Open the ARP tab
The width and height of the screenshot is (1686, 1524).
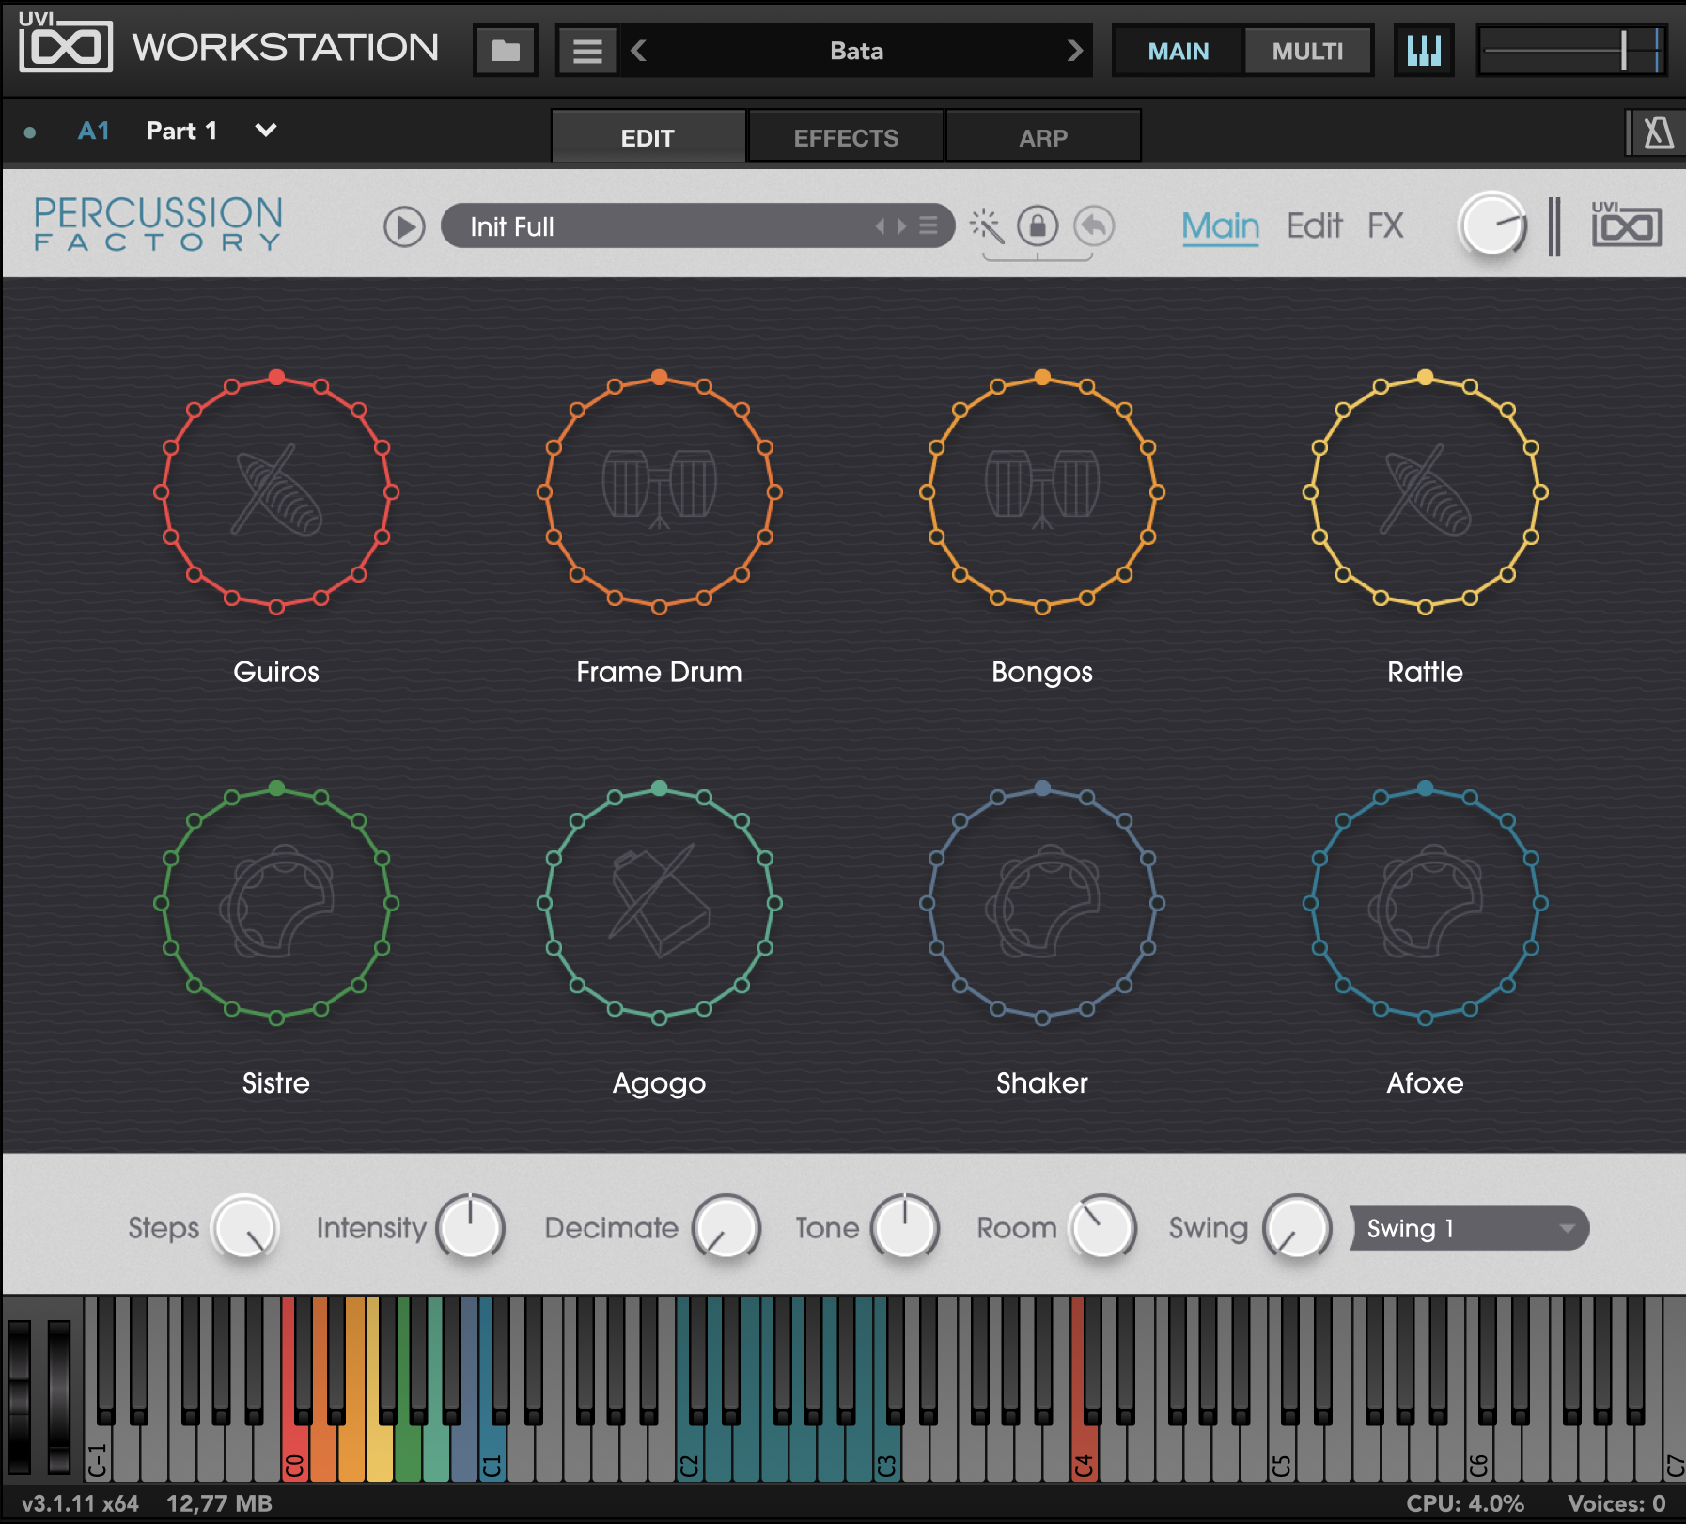[1043, 137]
